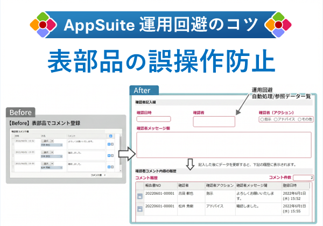Click the 2022年6月1日(水) 15:55 cell

pos(294,209)
